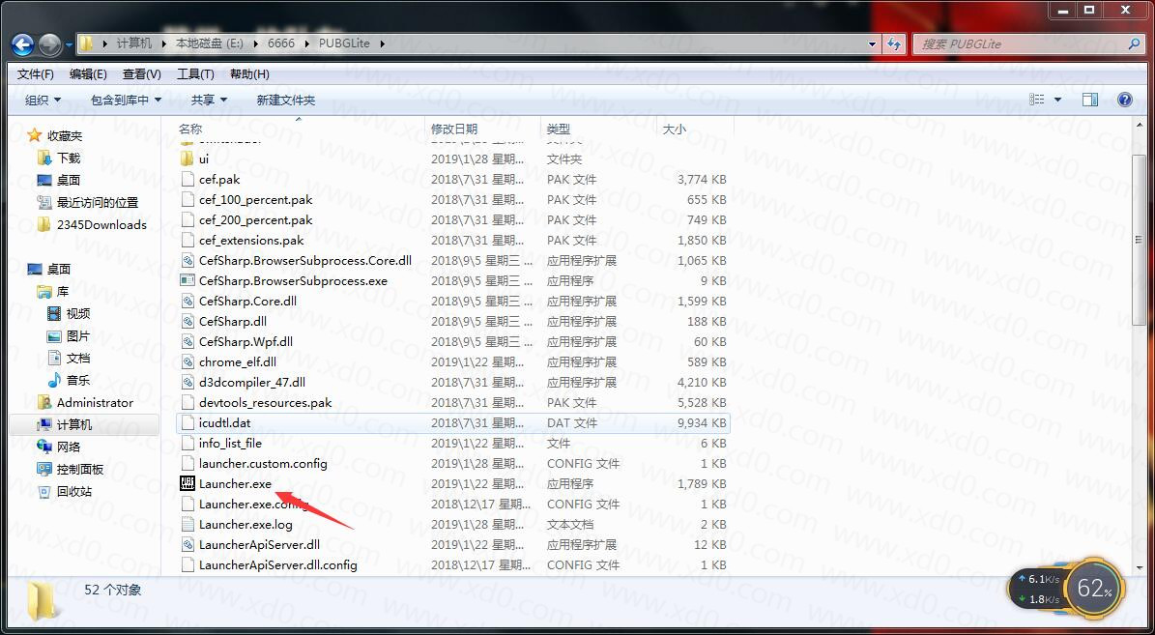
Task: Click the scrollbar down arrow
Action: [x=1140, y=568]
